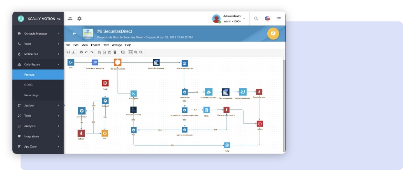Expand the Analytics sidebar section

[38, 126]
